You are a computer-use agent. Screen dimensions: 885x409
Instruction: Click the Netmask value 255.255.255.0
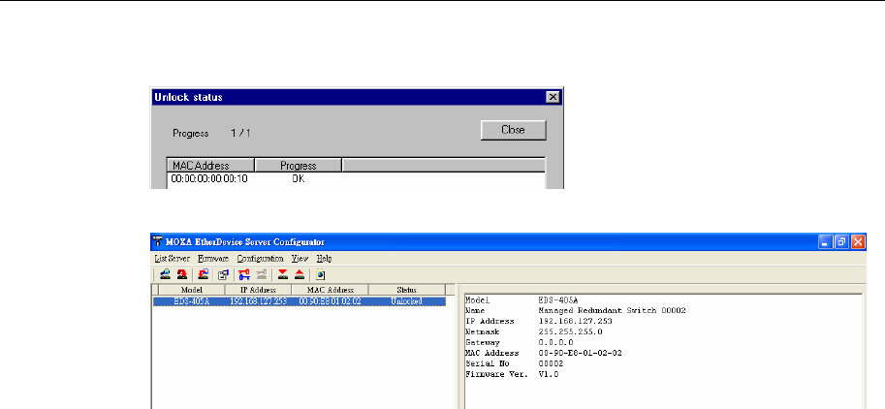[571, 331]
